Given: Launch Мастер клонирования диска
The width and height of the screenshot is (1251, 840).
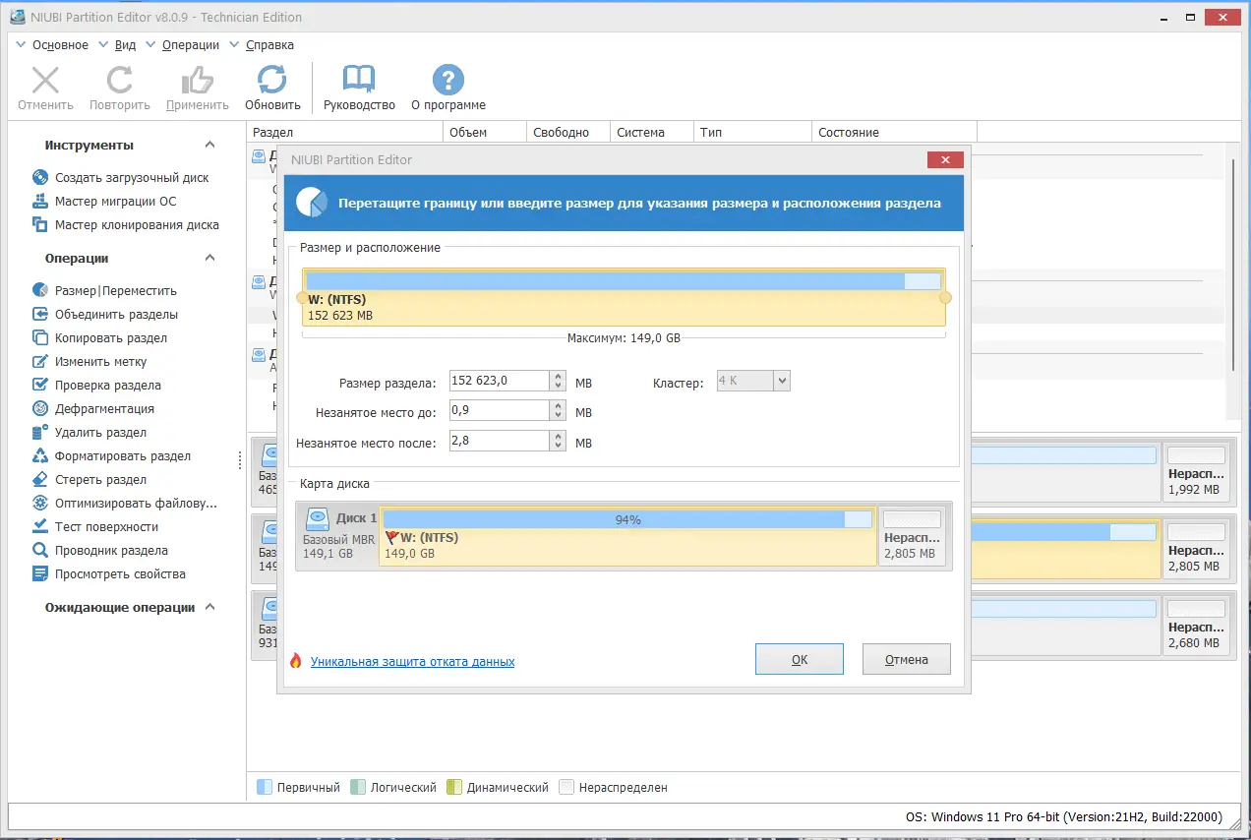Looking at the screenshot, I should [137, 225].
